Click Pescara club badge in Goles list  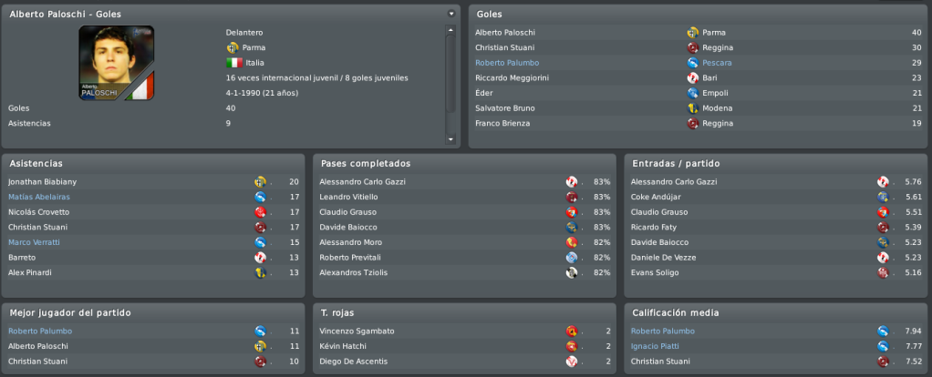[x=692, y=63]
